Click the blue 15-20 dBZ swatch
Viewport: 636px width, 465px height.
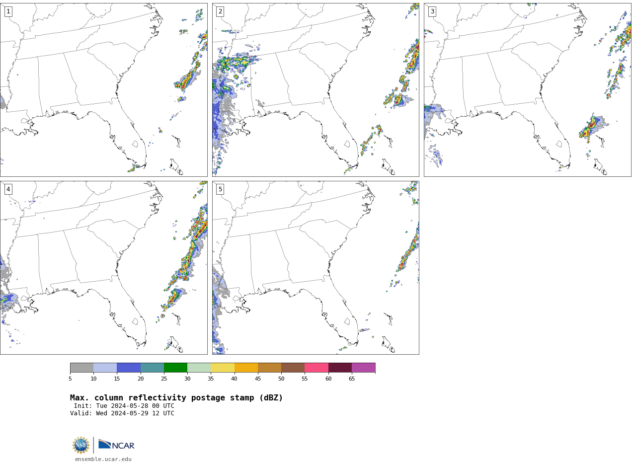click(x=129, y=368)
